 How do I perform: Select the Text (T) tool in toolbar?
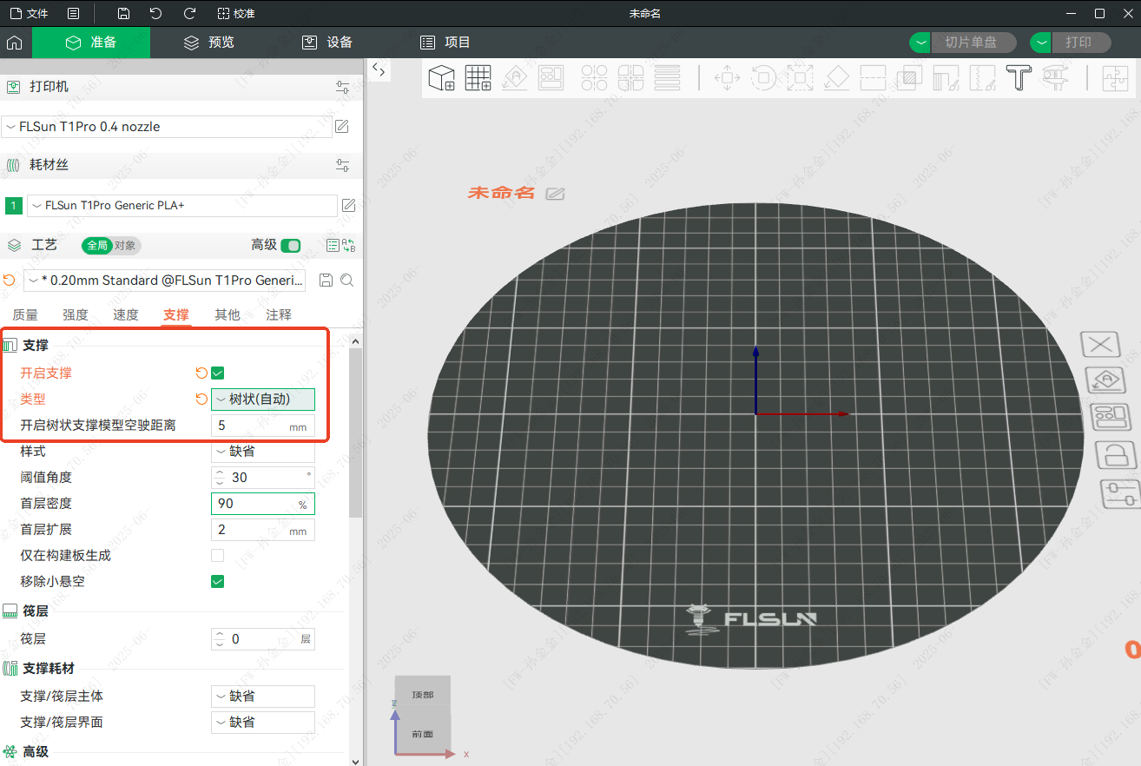[1018, 78]
